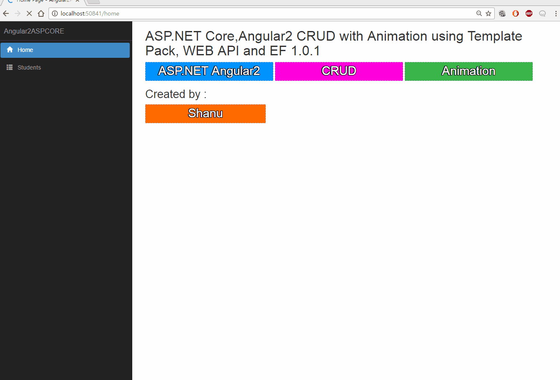Click the green Animation box
This screenshot has height=380, width=560.
pos(468,71)
